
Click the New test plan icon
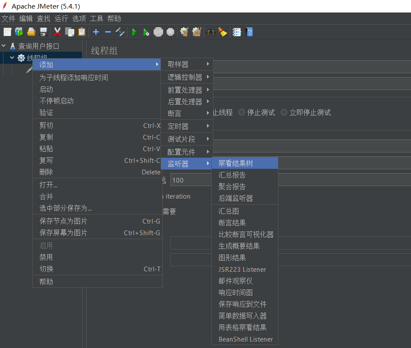(x=7, y=32)
